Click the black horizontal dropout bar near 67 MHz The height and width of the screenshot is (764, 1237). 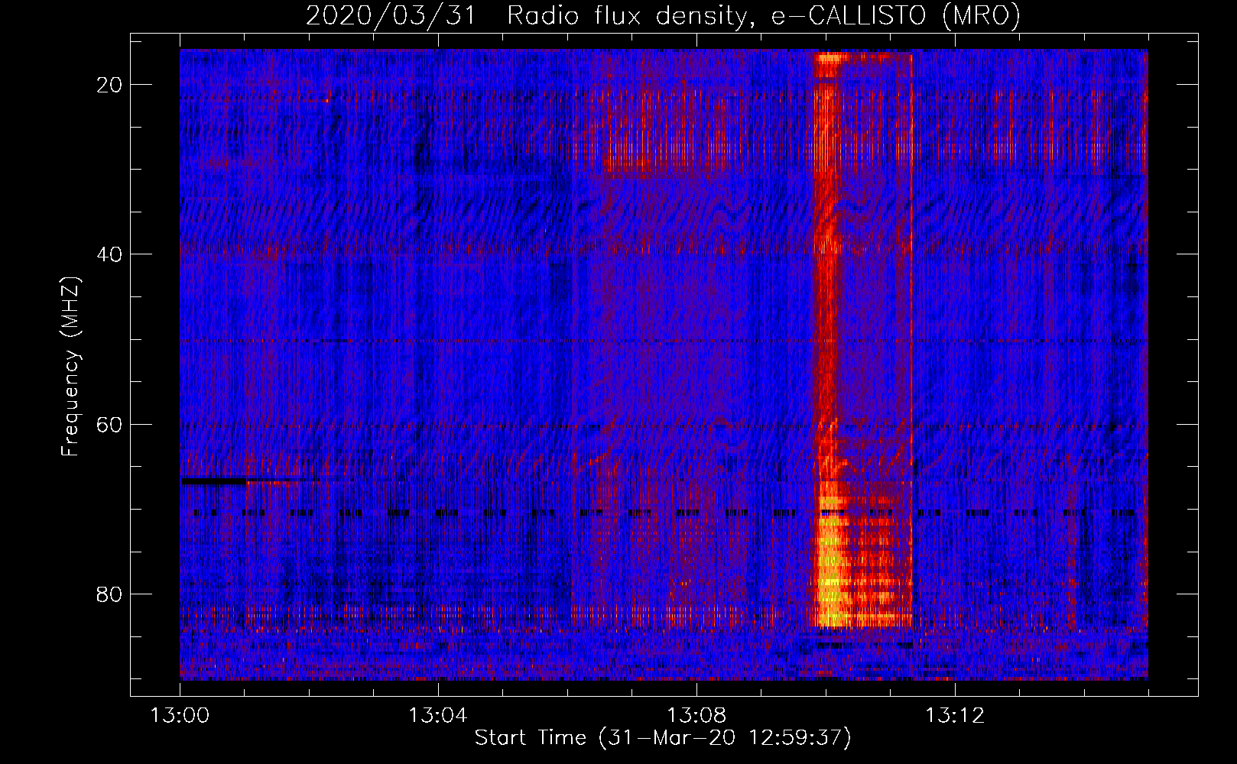click(x=213, y=481)
